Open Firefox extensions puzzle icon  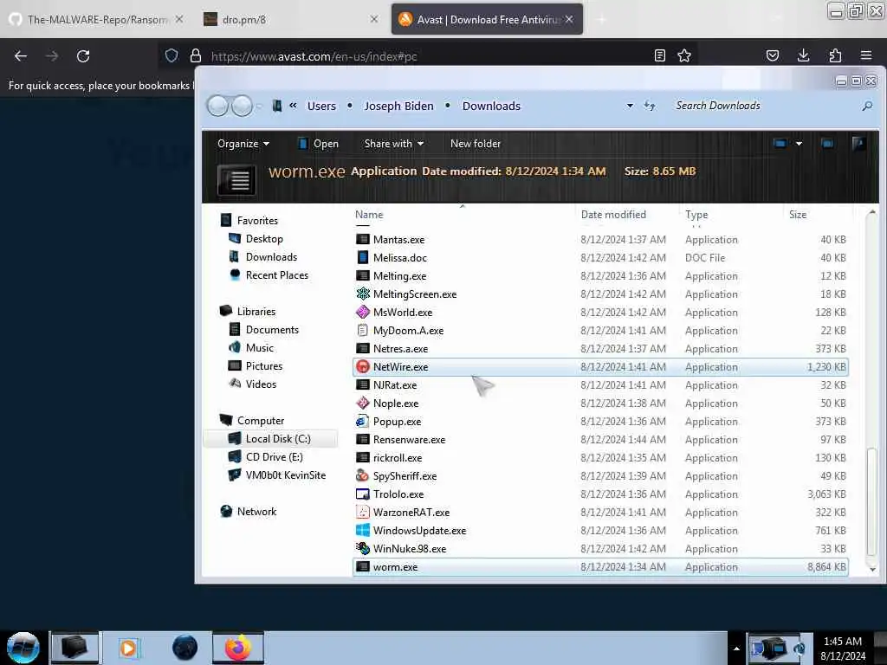click(835, 55)
